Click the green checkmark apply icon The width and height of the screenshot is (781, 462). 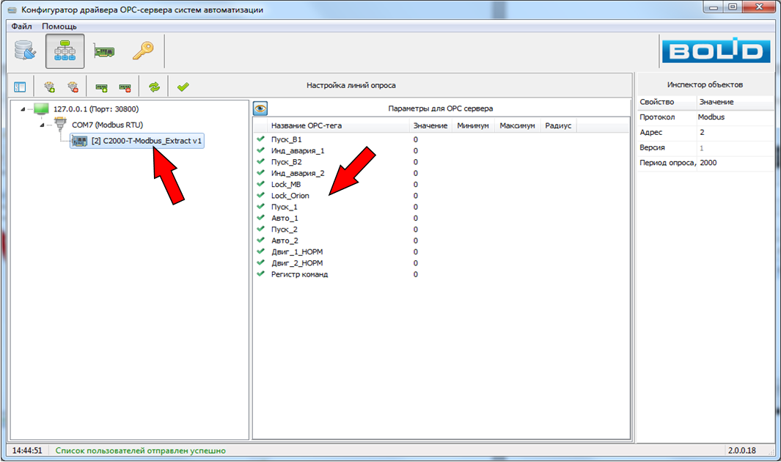pyautogui.click(x=183, y=87)
